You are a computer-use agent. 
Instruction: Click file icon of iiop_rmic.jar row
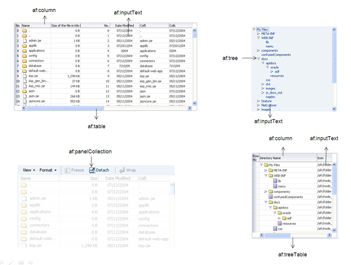click(25, 86)
